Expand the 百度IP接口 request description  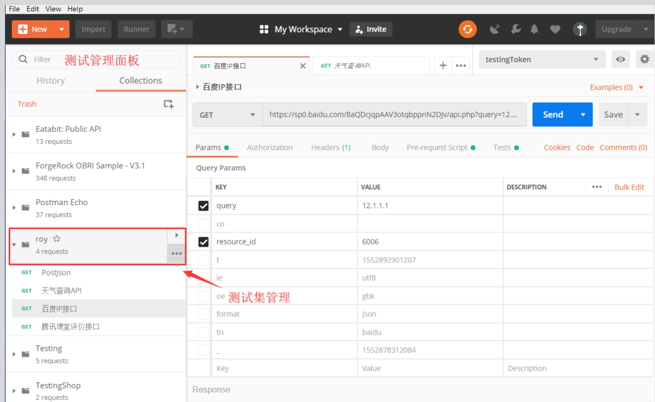click(197, 87)
